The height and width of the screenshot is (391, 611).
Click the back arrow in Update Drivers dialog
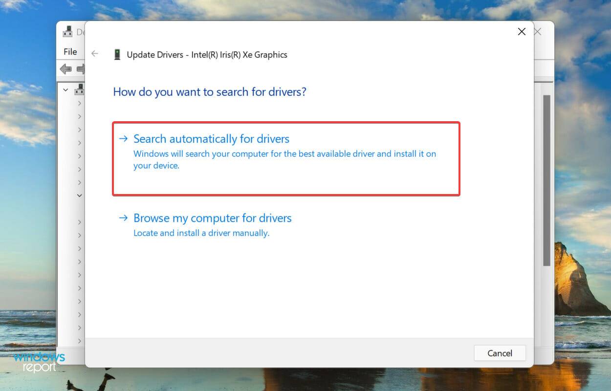point(95,54)
